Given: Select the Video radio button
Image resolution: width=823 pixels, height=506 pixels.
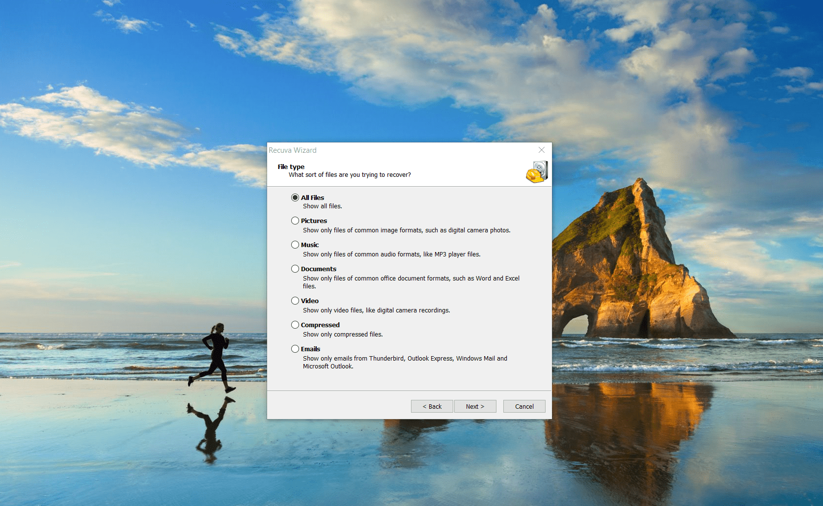Looking at the screenshot, I should tap(295, 301).
